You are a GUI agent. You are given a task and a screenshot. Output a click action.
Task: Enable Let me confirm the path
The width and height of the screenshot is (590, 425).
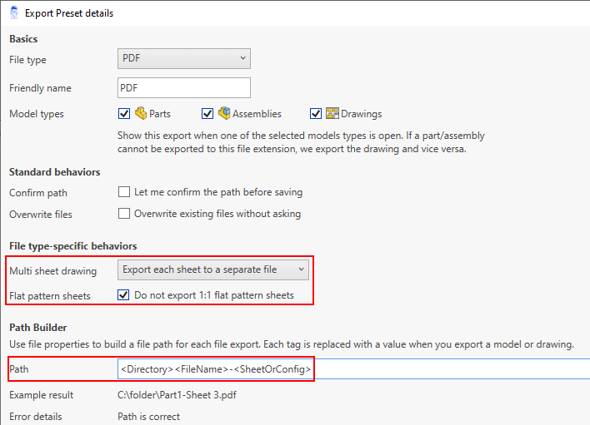point(124,192)
